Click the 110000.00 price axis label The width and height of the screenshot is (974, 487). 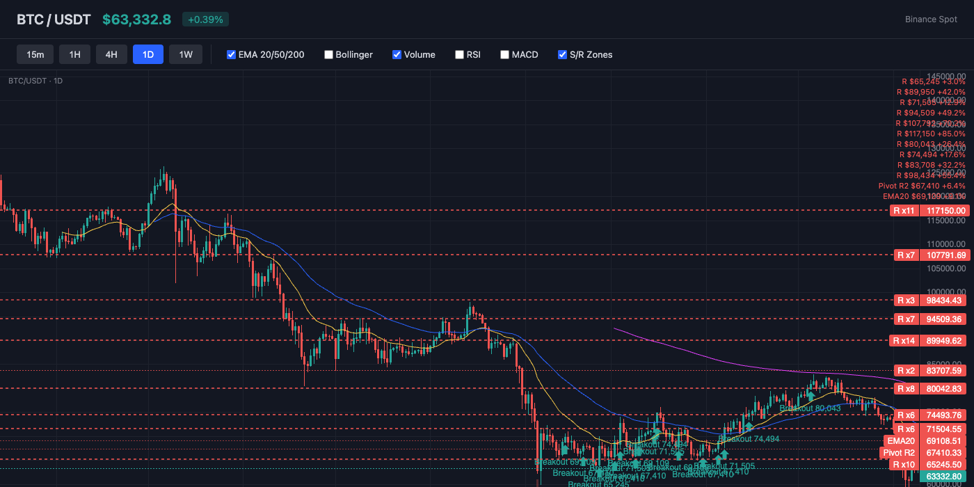[x=945, y=244]
